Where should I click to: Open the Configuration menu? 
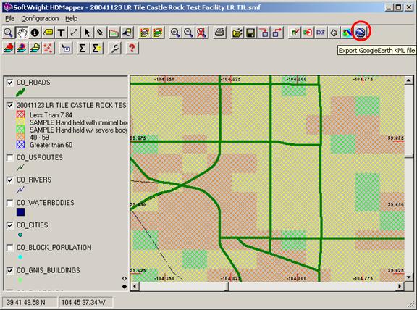[40, 19]
